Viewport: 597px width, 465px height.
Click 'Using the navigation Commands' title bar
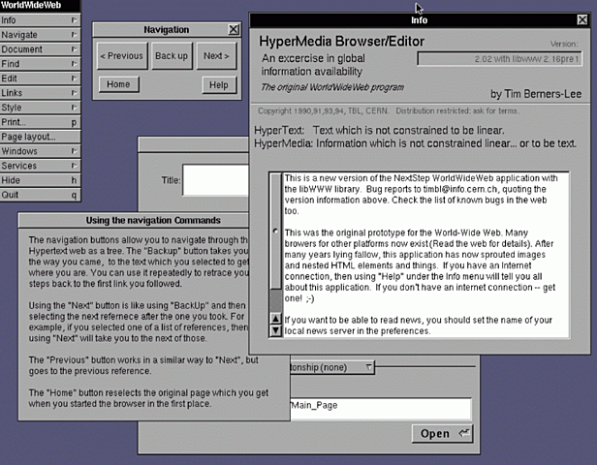(134, 220)
